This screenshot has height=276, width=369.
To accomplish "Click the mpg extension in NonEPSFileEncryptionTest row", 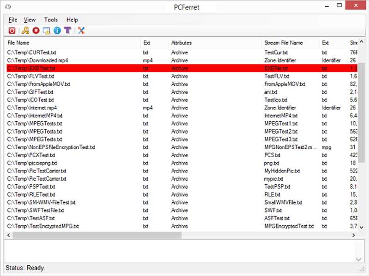I will [327, 147].
